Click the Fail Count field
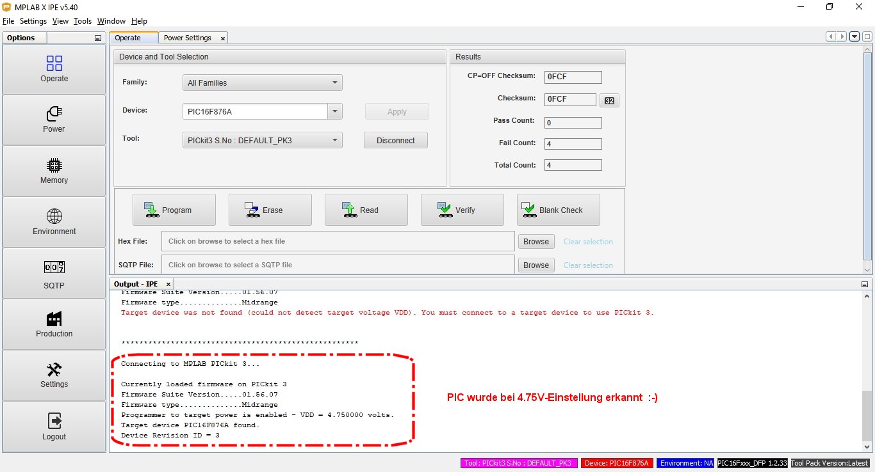This screenshot has height=472, width=875. click(x=573, y=144)
